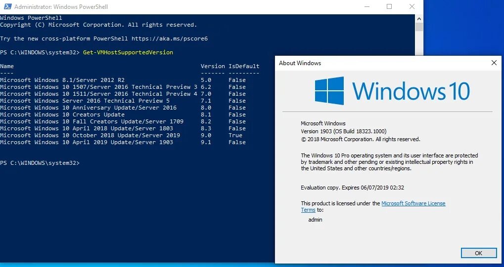Click 'Windows Server 2016 Technical Preview 5' row

(123, 101)
